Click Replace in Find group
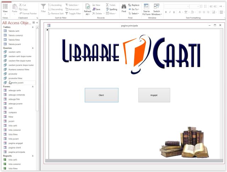The image size is (227, 172). [134, 5]
